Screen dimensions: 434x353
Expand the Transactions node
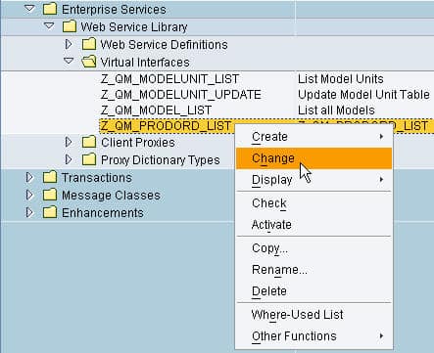(x=29, y=177)
